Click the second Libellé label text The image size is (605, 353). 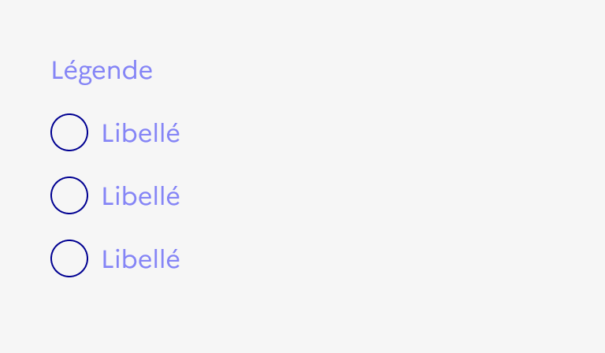pyautogui.click(x=141, y=196)
